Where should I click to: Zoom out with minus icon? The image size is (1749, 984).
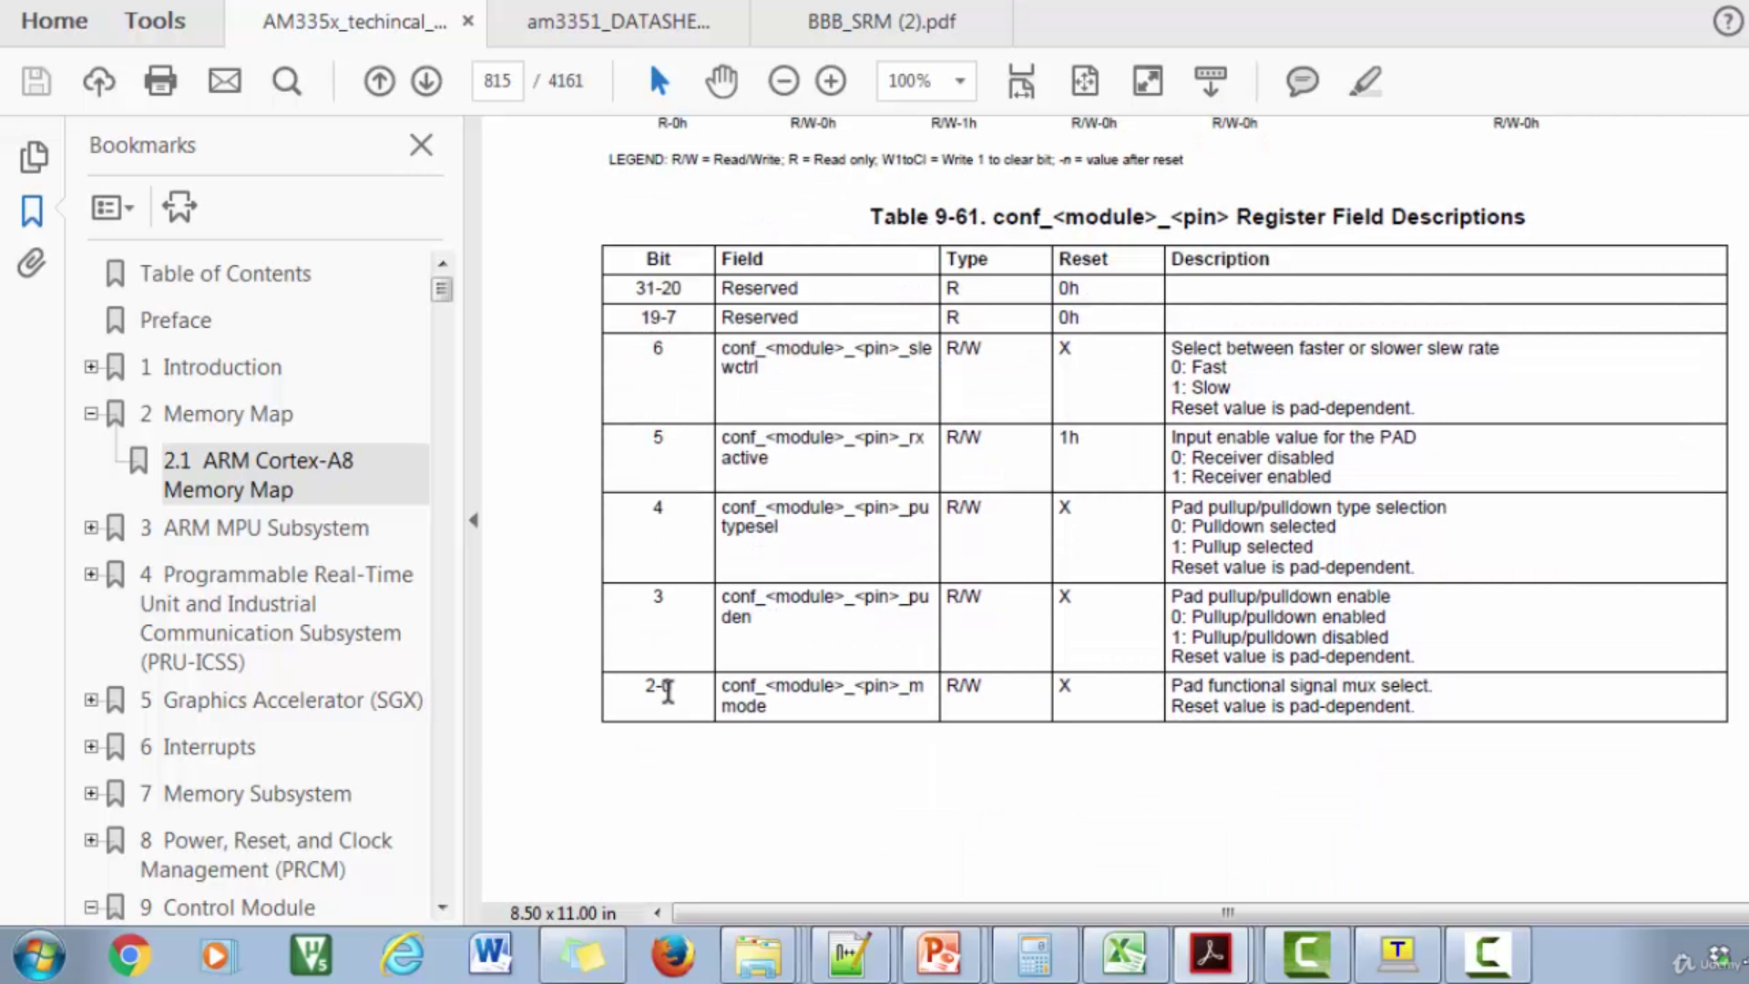click(x=783, y=81)
